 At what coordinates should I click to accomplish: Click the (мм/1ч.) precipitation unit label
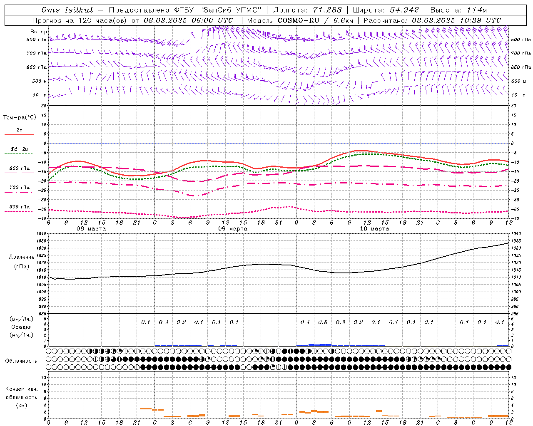pos(22,335)
